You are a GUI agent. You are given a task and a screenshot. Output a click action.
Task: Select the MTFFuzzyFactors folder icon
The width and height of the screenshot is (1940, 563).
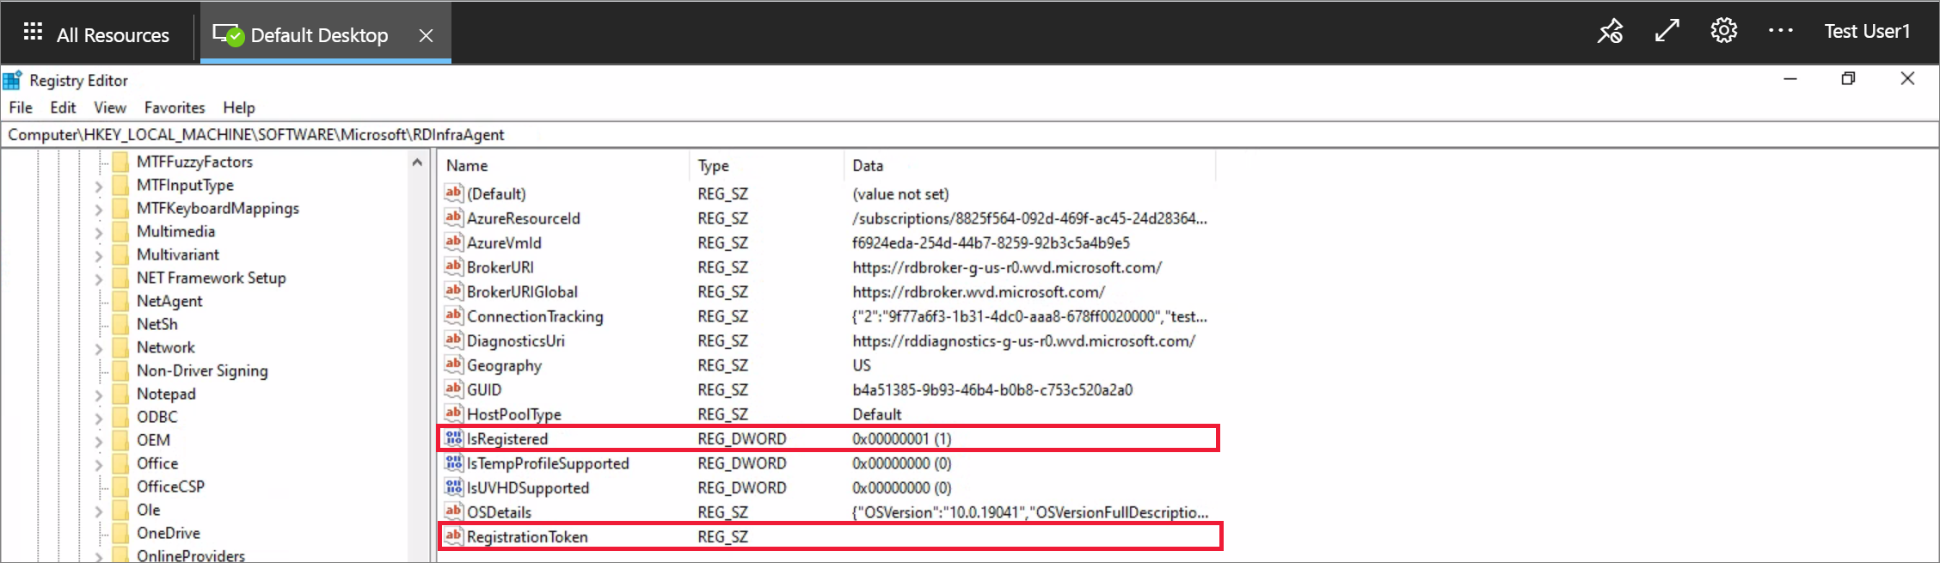pyautogui.click(x=120, y=162)
